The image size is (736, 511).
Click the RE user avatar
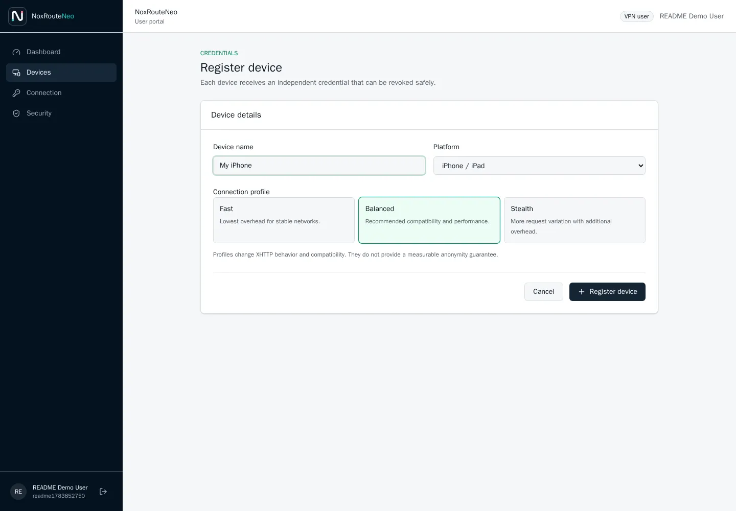(x=18, y=492)
